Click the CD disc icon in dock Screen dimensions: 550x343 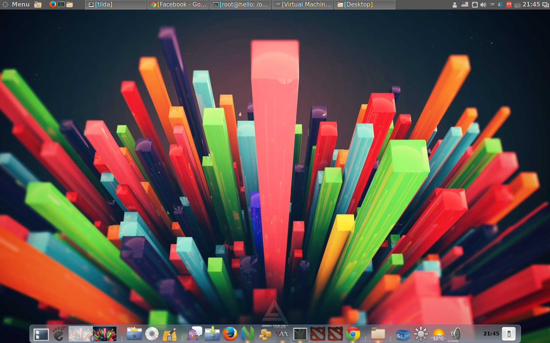coord(152,334)
